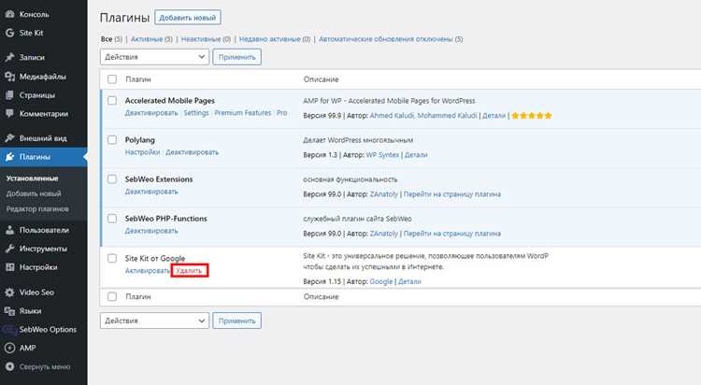The height and width of the screenshot is (385, 701).
Task: Check the Accelerated Mobile Pages checkbox
Action: pos(112,101)
